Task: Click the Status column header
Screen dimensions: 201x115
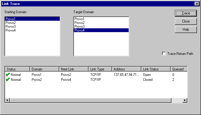Action: [17, 69]
